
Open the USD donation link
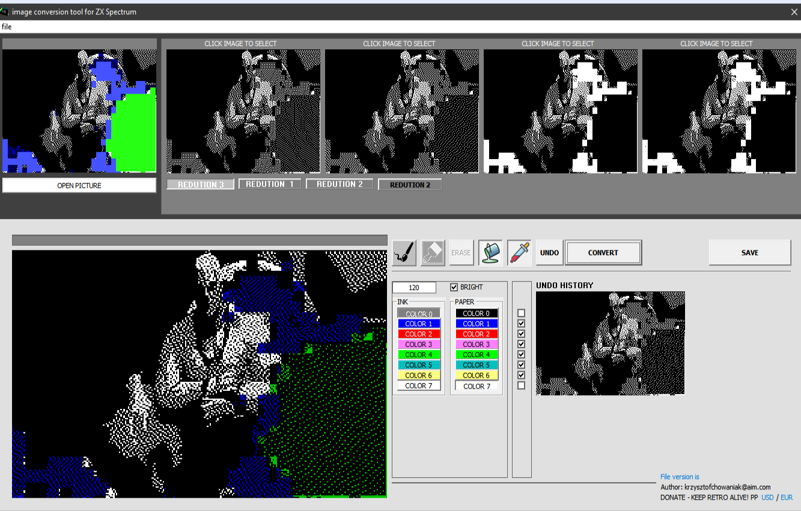(x=767, y=497)
